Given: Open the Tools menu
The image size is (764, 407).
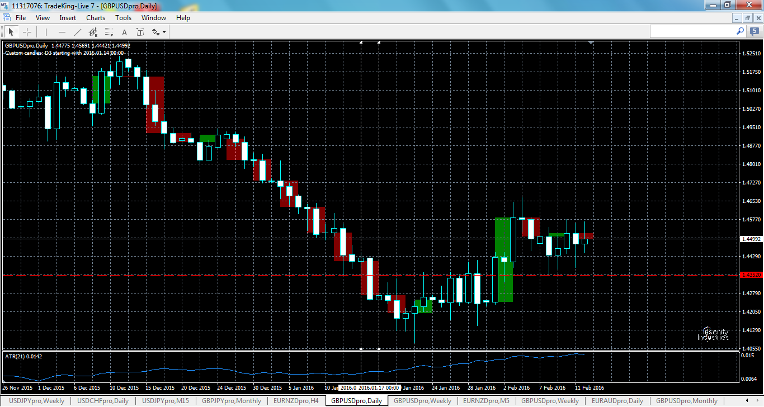Looking at the screenshot, I should pos(124,18).
